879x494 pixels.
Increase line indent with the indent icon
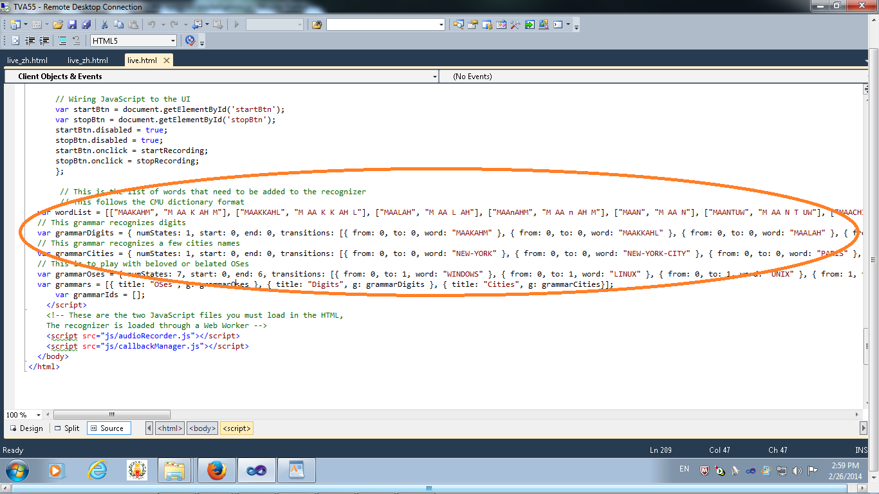pos(44,41)
